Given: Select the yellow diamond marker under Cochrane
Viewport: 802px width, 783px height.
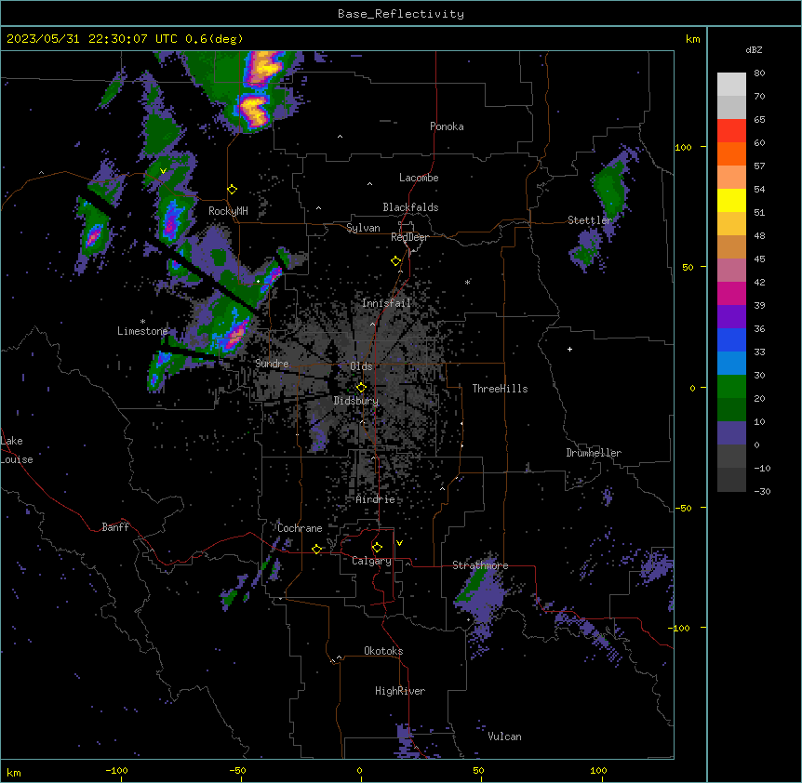Looking at the screenshot, I should 316,550.
